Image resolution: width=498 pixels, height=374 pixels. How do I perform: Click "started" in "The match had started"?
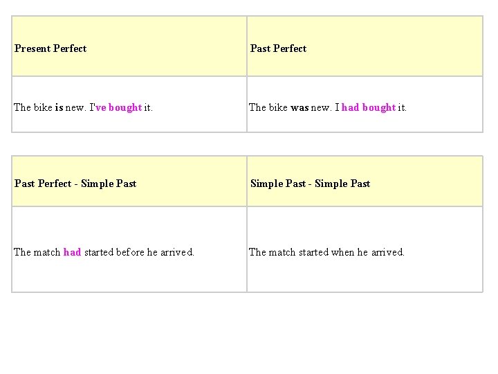pyautogui.click(x=99, y=252)
